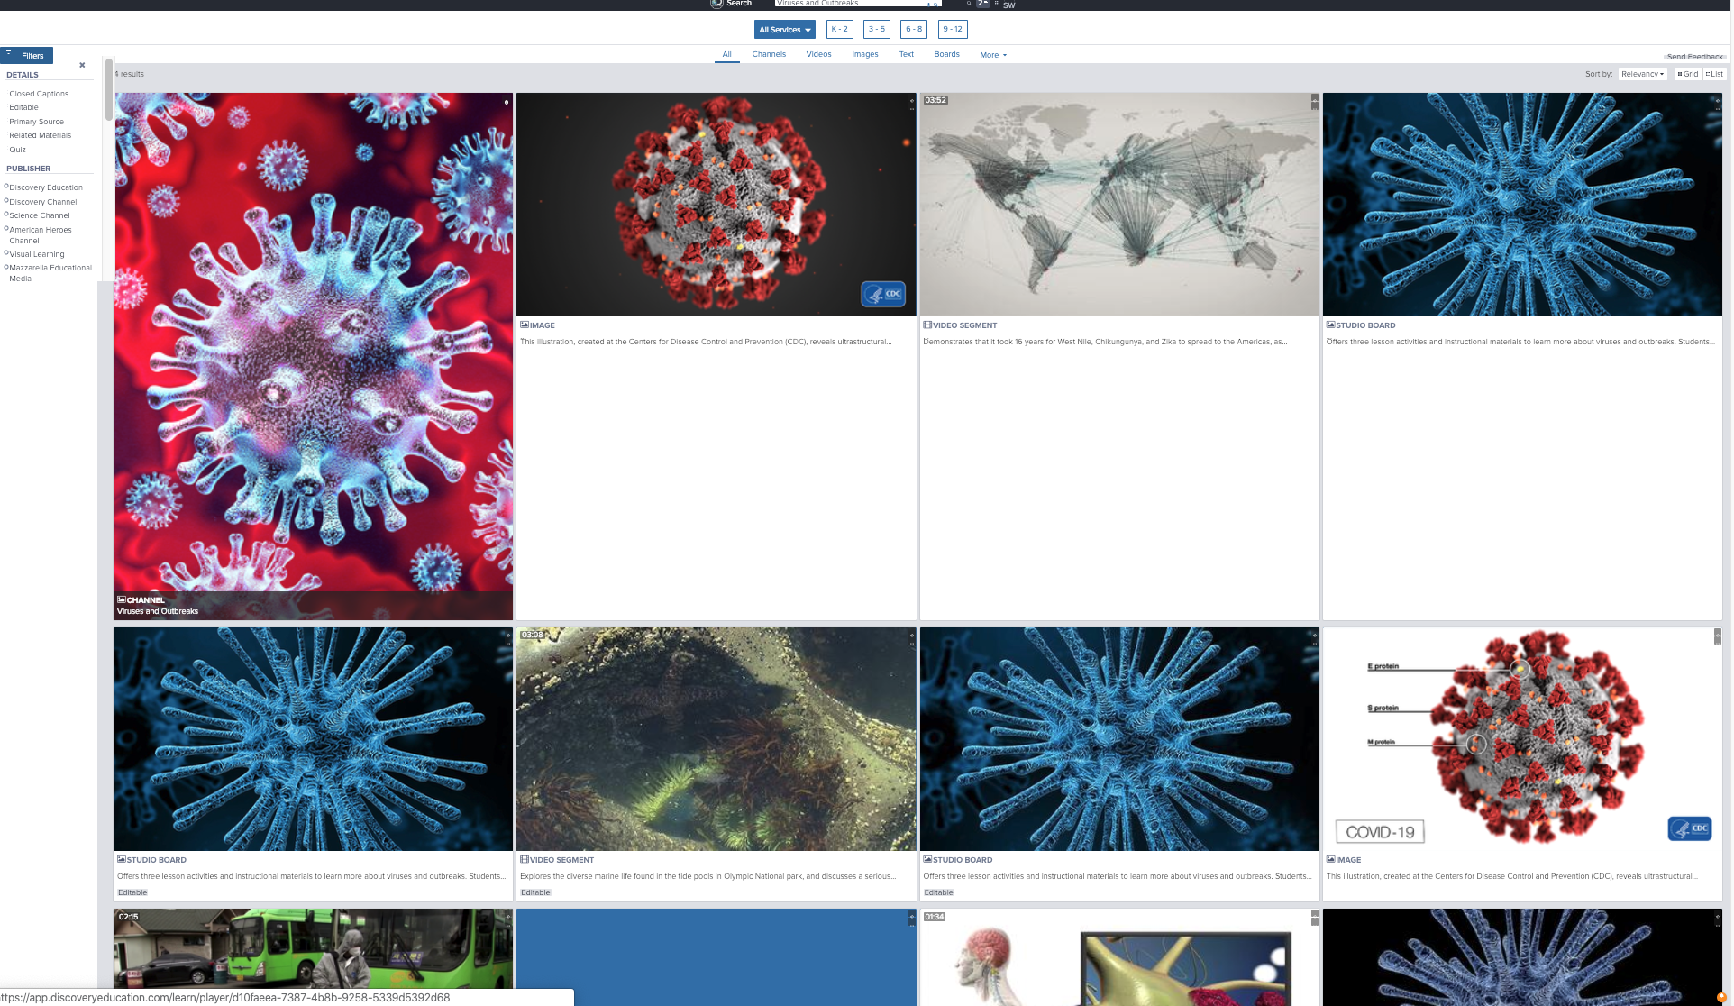
Task: Click the CDC logo on the dark coronavirus image
Action: (x=883, y=294)
